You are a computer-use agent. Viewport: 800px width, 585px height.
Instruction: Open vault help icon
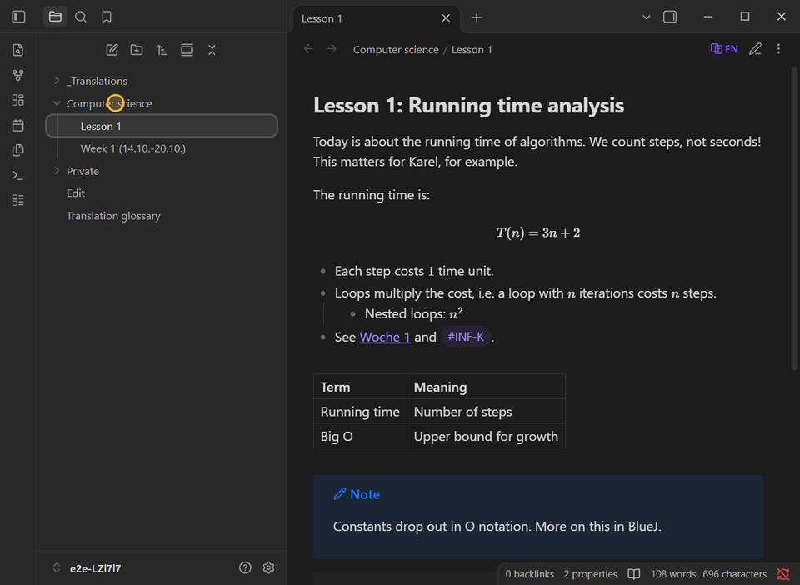[x=245, y=567]
